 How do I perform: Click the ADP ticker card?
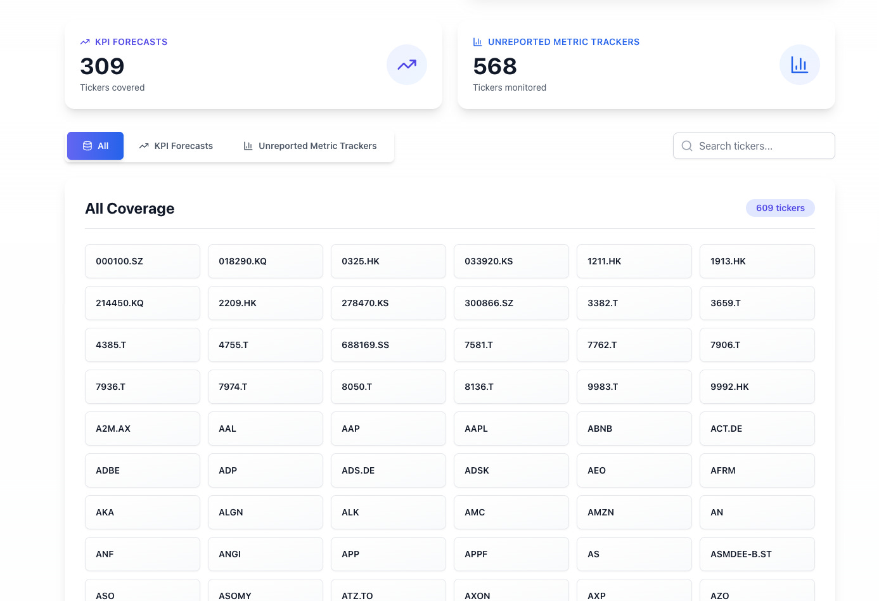[x=266, y=470]
